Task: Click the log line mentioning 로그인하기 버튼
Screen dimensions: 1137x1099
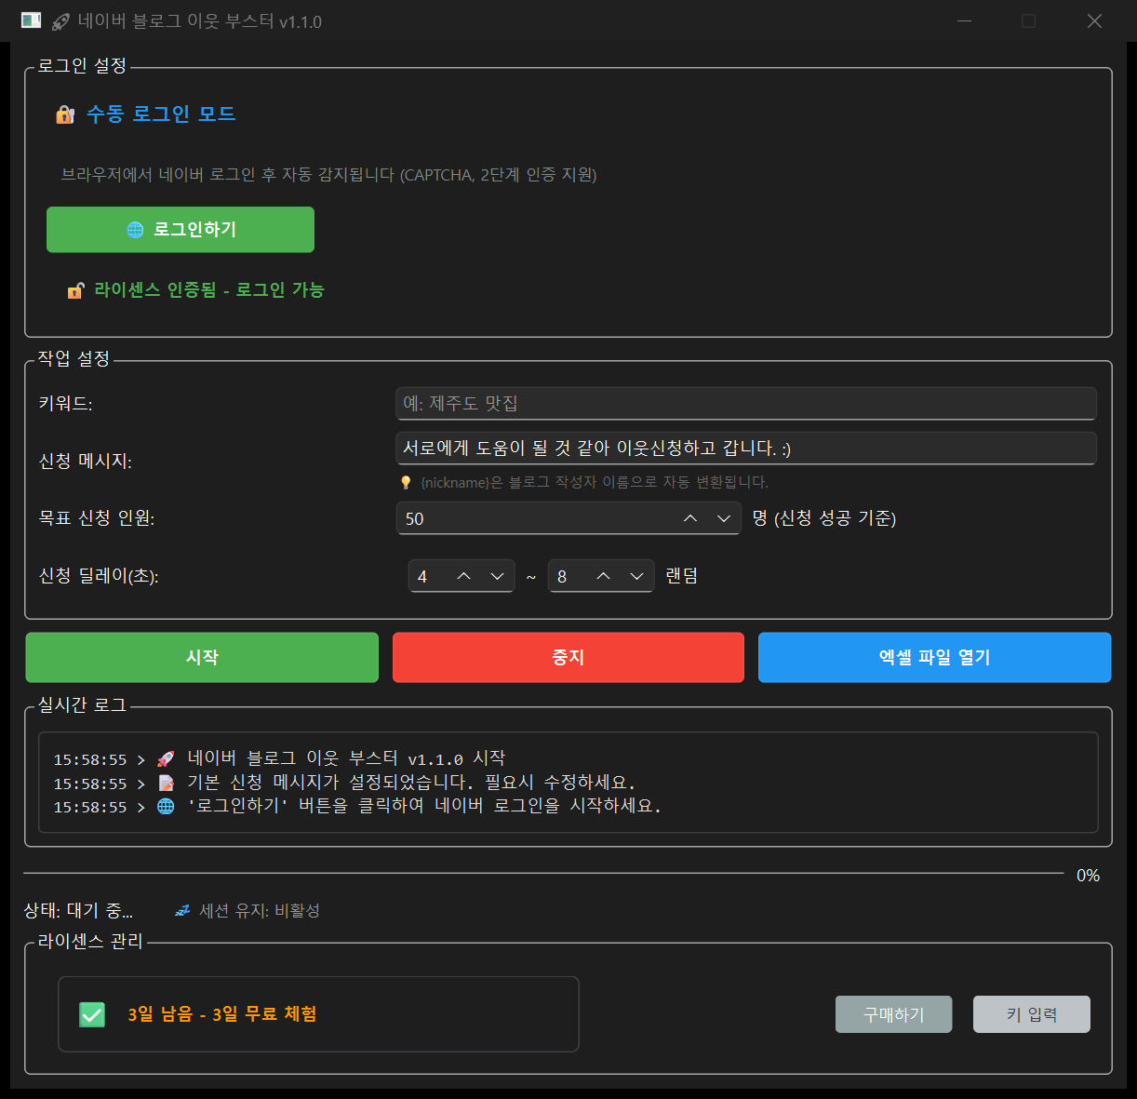Action: 357,807
